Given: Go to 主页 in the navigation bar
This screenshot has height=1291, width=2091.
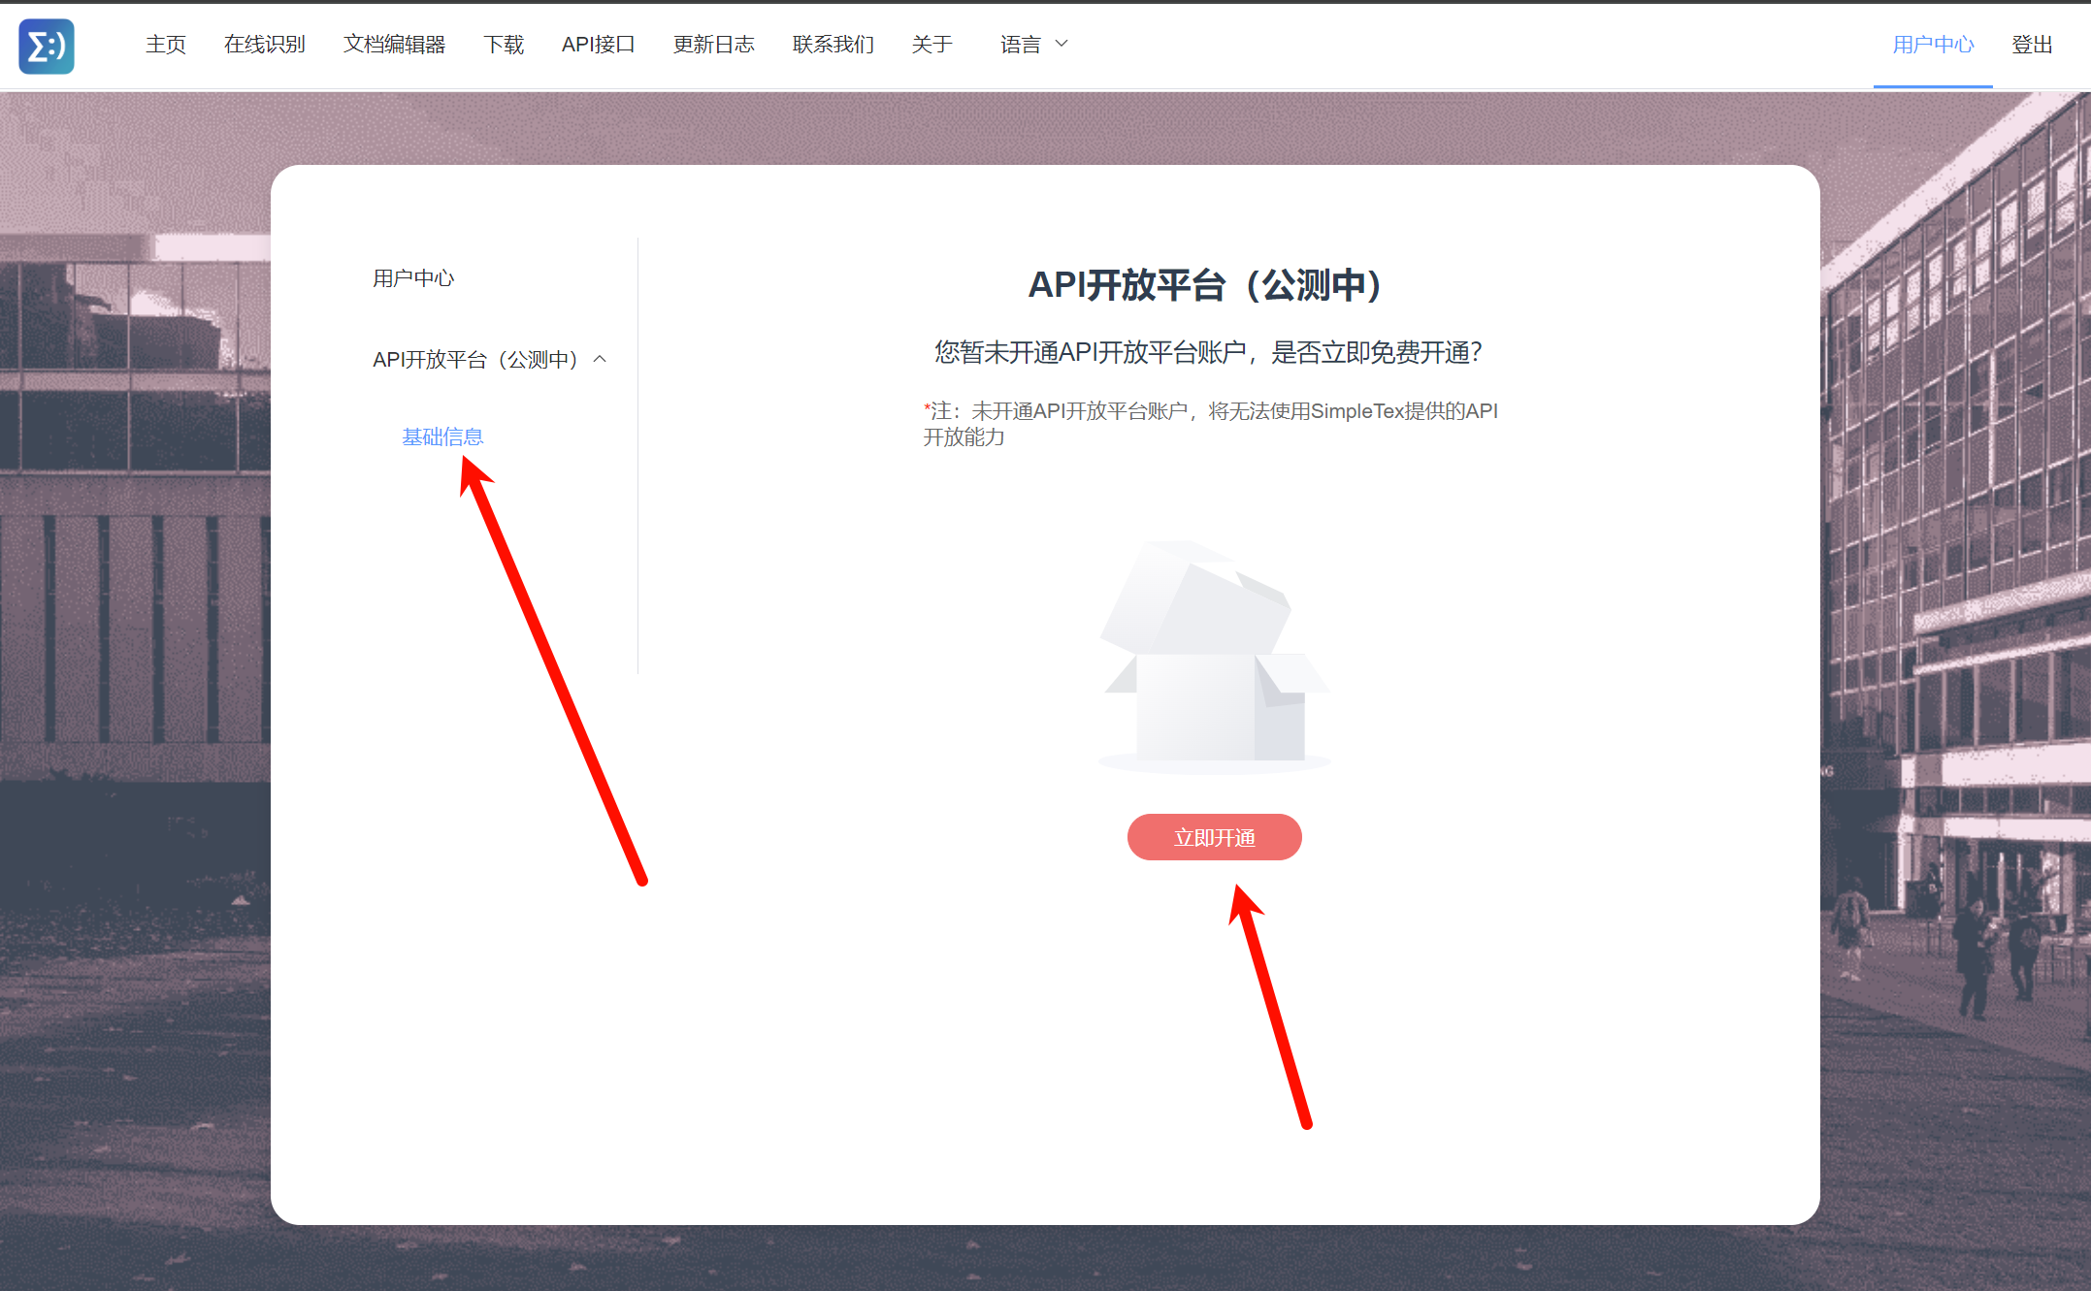Looking at the screenshot, I should 166,45.
